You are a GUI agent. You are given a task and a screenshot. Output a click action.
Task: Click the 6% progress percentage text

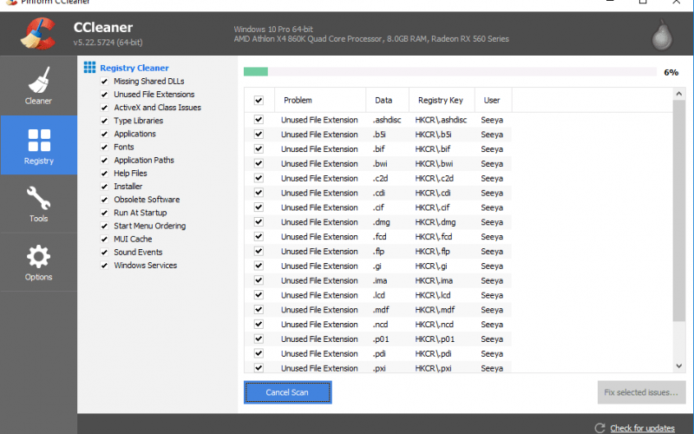click(671, 72)
